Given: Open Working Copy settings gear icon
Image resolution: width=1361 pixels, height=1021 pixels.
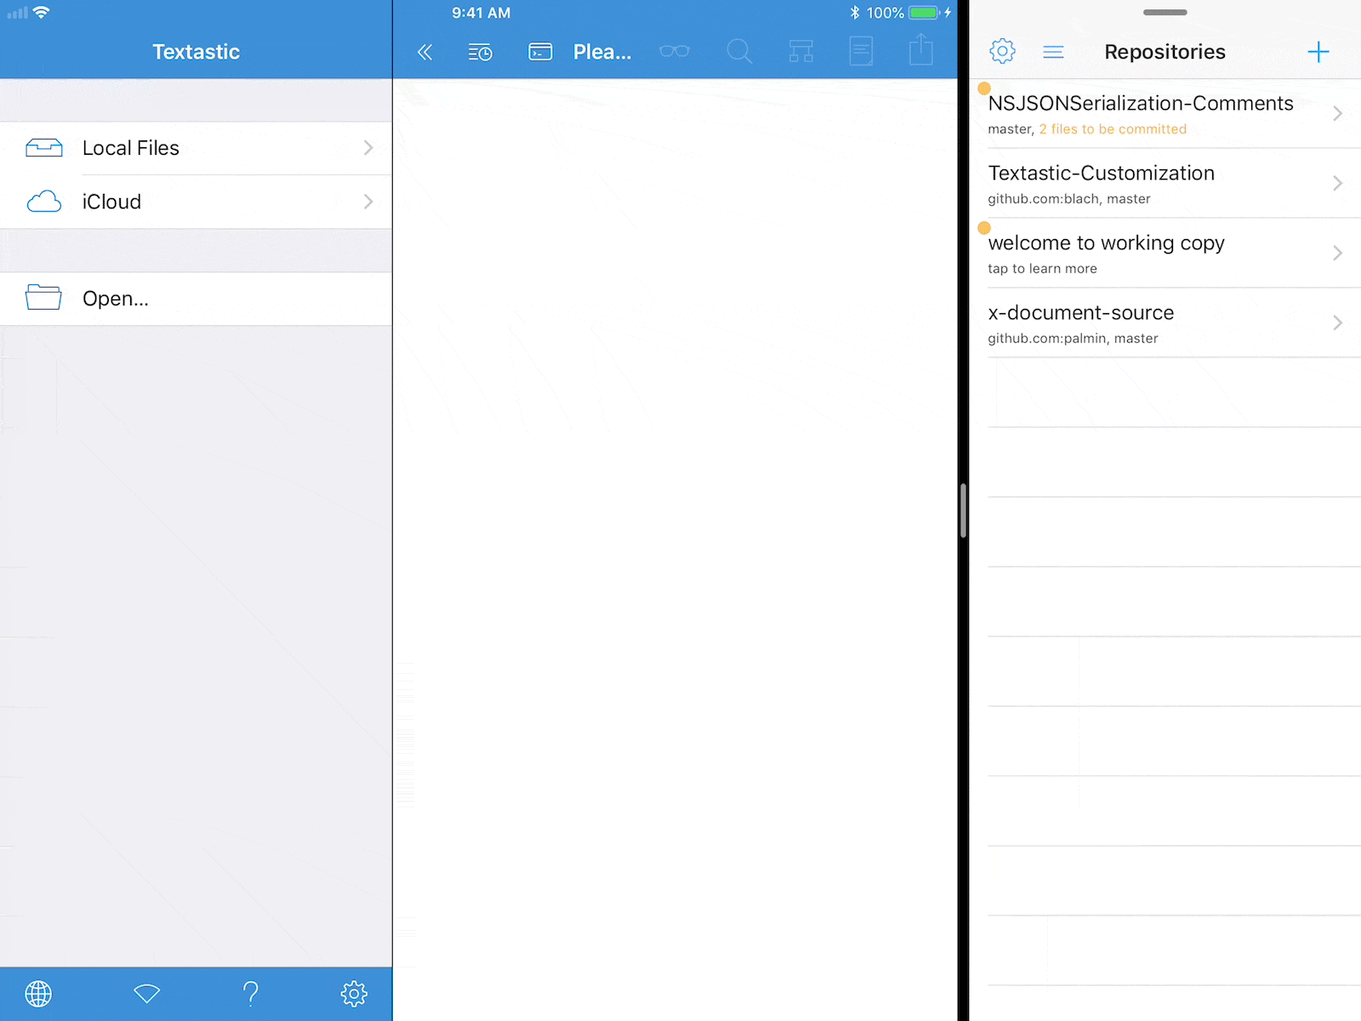Looking at the screenshot, I should (x=1002, y=51).
